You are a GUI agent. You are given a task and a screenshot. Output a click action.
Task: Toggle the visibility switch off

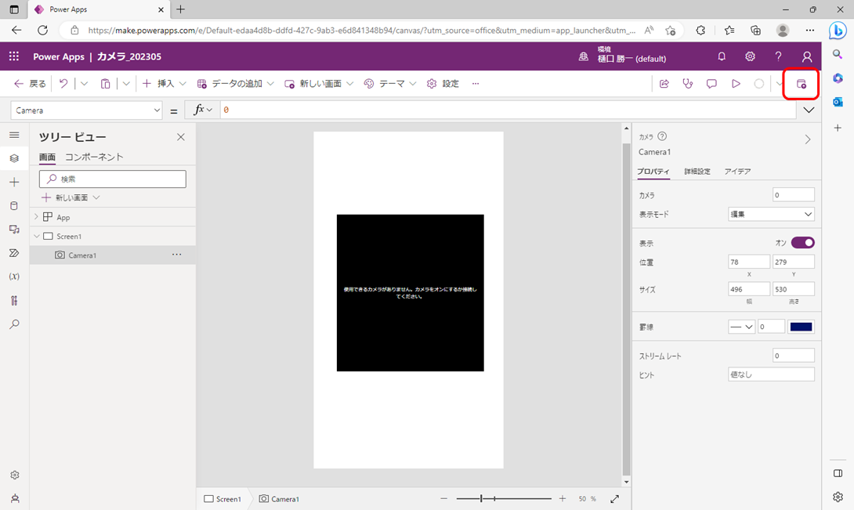(x=803, y=243)
